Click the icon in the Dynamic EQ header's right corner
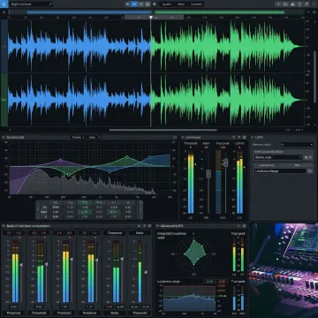 (175, 137)
